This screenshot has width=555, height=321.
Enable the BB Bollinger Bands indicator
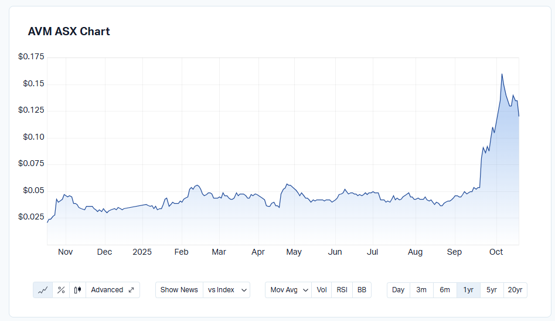click(362, 290)
